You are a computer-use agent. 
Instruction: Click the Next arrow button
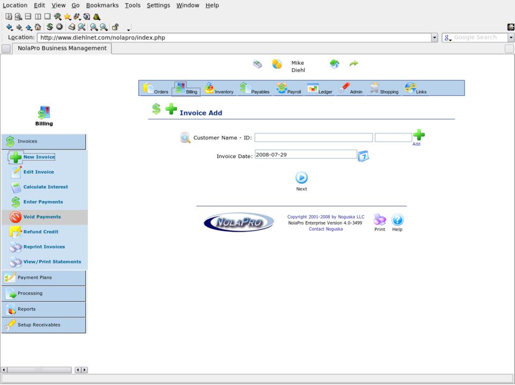(301, 178)
